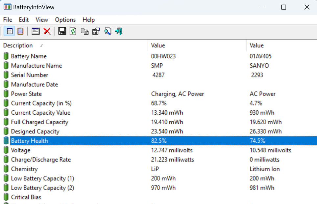The height and width of the screenshot is (204, 317).
Task: Click the Exit door toolbar icon
Action: click(x=119, y=31)
